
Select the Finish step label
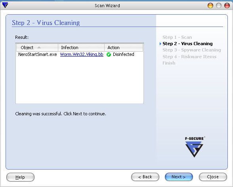tap(169, 63)
